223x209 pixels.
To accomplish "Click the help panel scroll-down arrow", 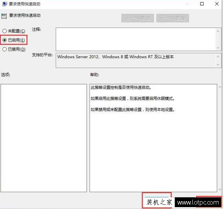I will click(220, 189).
